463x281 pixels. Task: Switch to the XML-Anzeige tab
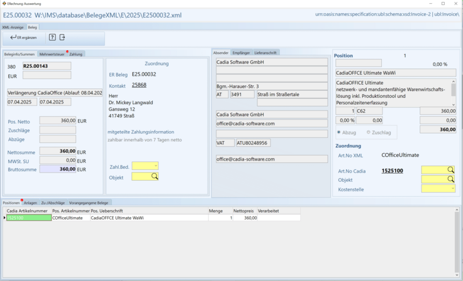13,27
